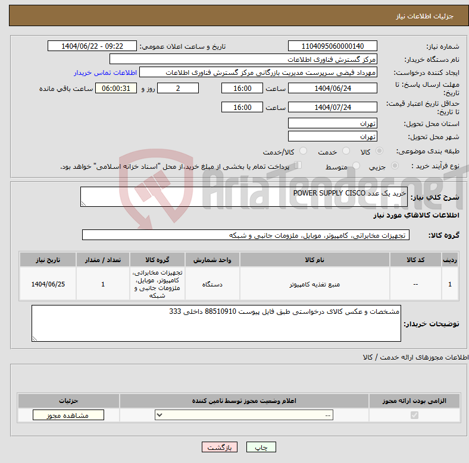Select the کالا/خدمت radio button
The height and width of the screenshot is (463, 469).
pos(304,151)
